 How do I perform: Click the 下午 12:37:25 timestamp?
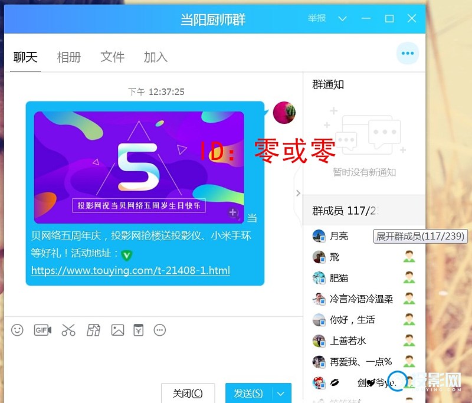(x=156, y=92)
